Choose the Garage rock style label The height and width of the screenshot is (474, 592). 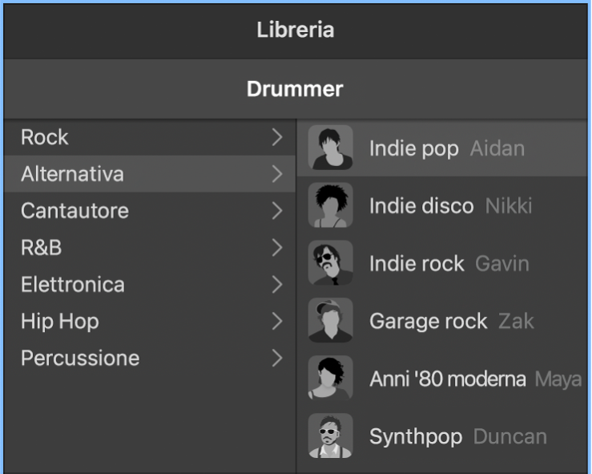tap(428, 322)
